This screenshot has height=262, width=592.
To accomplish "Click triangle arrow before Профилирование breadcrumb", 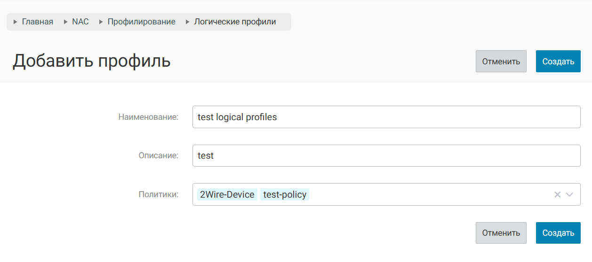I will click(101, 22).
